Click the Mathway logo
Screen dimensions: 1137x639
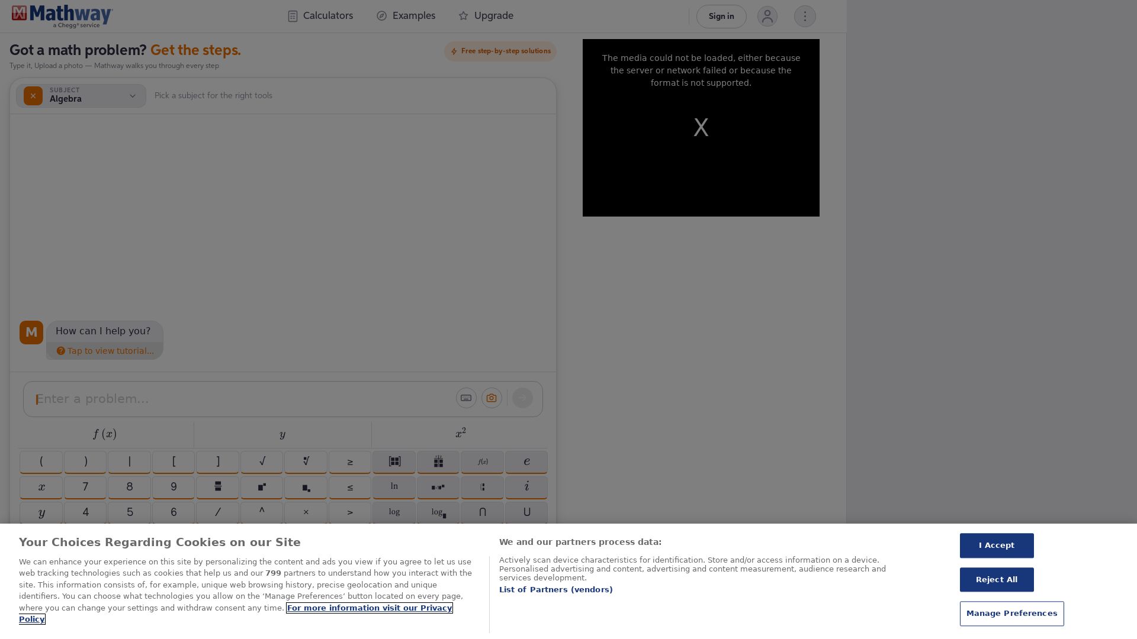tap(62, 16)
